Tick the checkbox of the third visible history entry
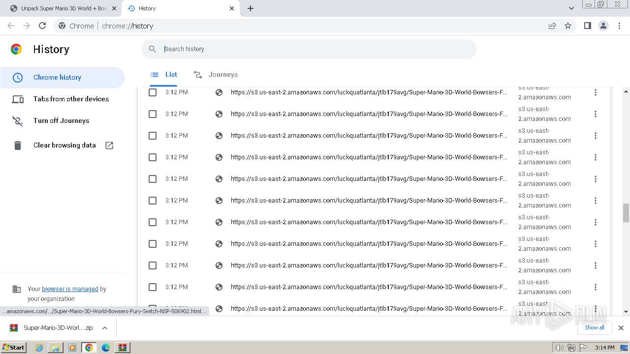Image resolution: width=630 pixels, height=354 pixels. (153, 136)
